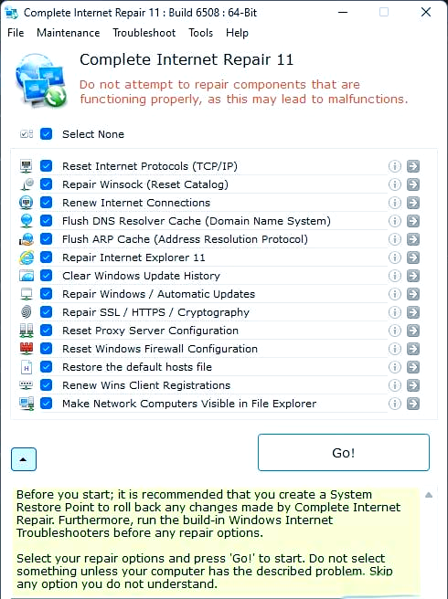View info for Repair Windows / Automatic Updates

[395, 294]
